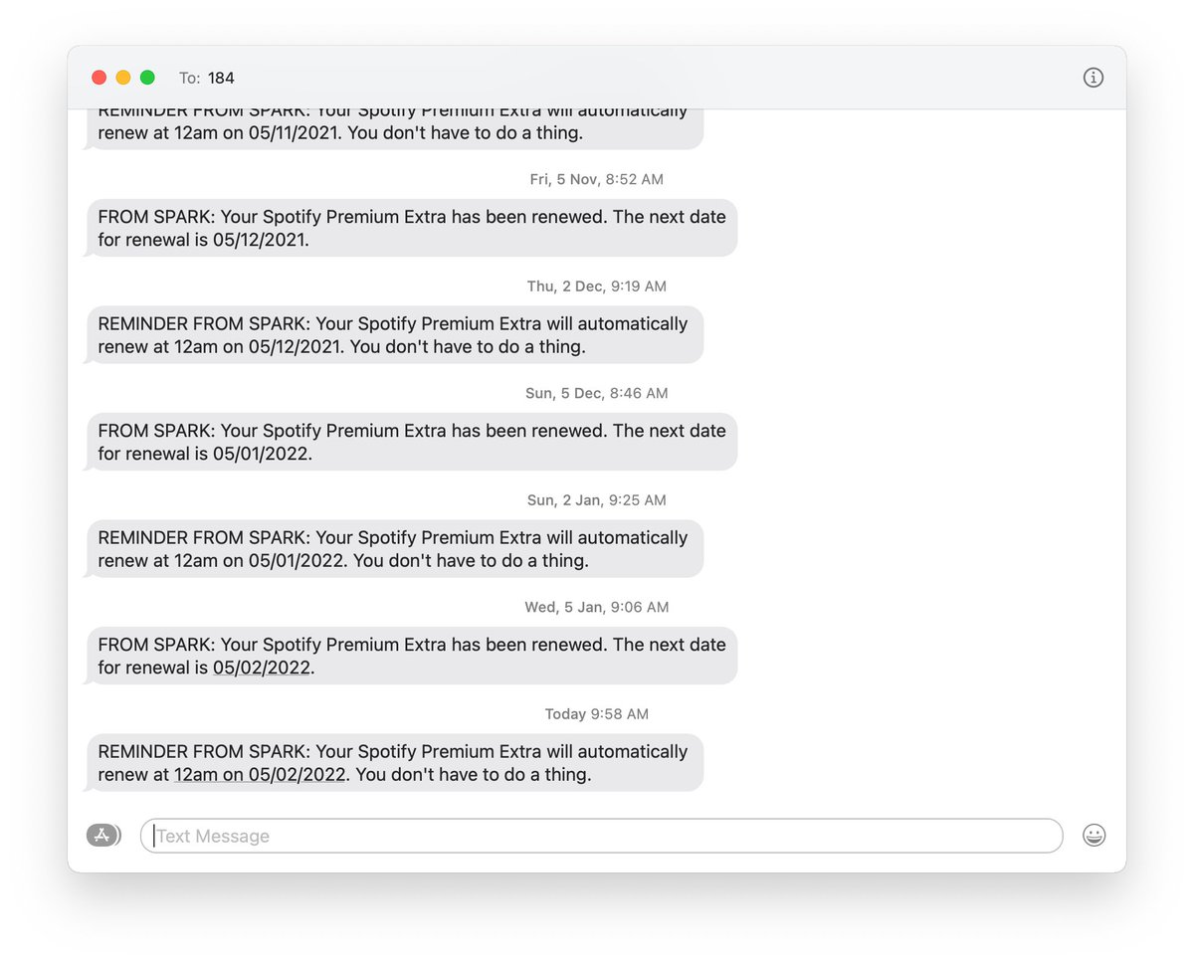Viewport: 1194px width, 962px height.
Task: Click the 'Sun, 5 Dec, 8:46 AM' timestamp
Action: (596, 393)
